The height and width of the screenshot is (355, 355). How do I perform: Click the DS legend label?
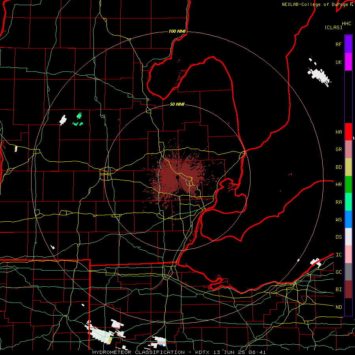point(339,237)
